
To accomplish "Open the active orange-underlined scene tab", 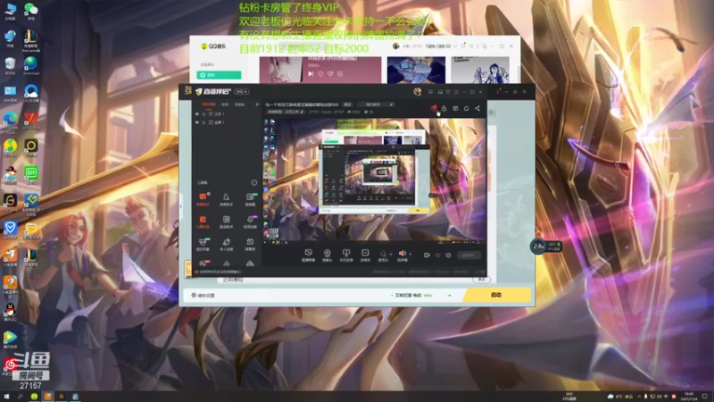I will tap(209, 105).
